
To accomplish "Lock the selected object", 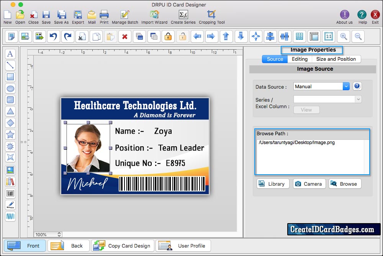I will click(168, 37).
